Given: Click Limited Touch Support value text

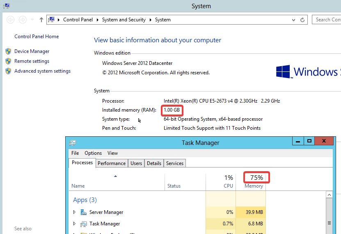Looking at the screenshot, I should click(212, 128).
